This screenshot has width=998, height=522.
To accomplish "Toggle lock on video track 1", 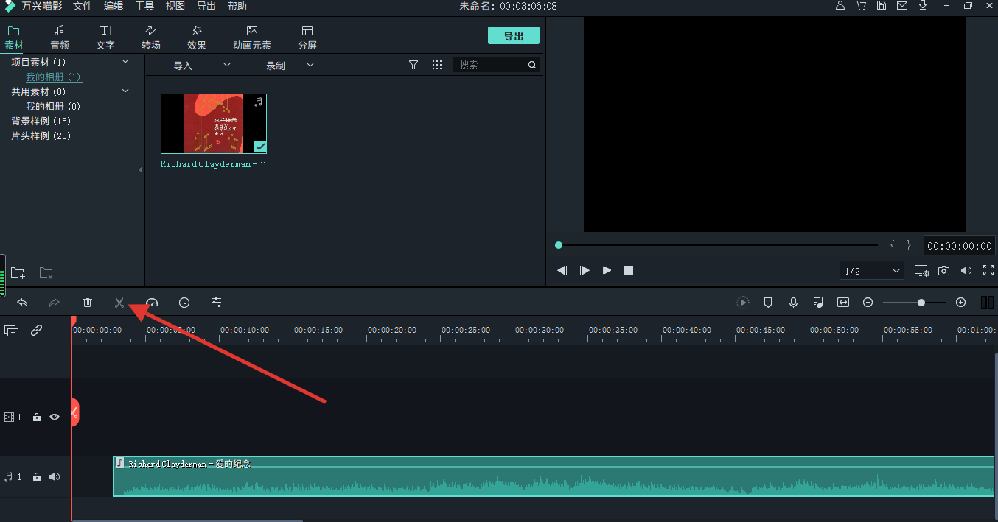I will pos(37,417).
